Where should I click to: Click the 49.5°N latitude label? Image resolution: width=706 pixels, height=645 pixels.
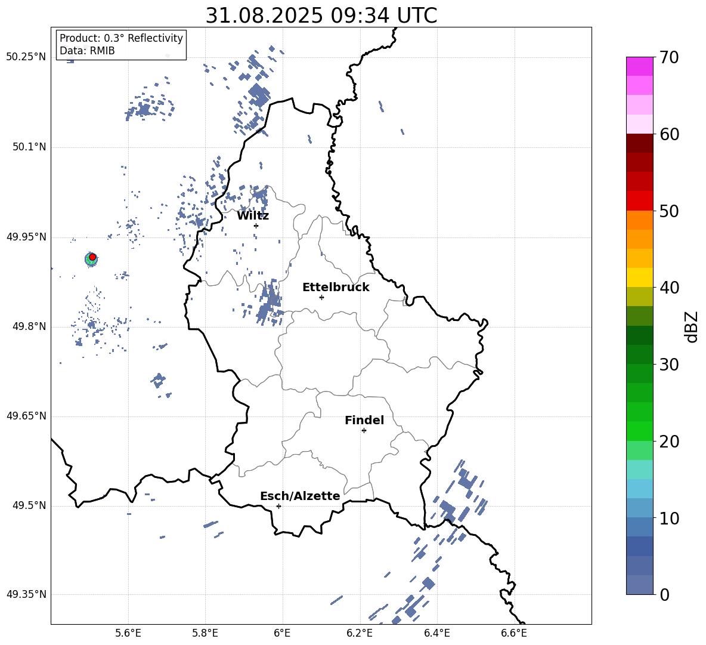point(29,505)
